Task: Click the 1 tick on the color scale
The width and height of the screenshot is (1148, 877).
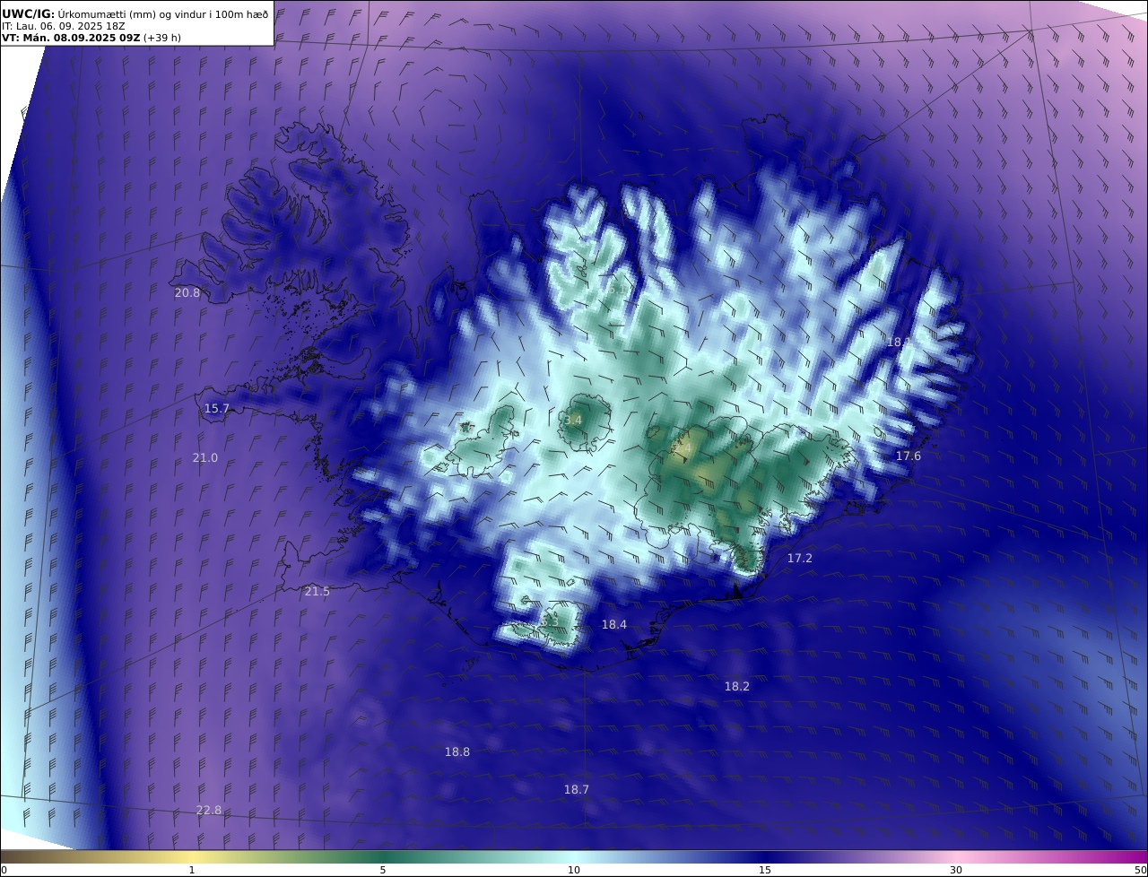Action: click(192, 870)
